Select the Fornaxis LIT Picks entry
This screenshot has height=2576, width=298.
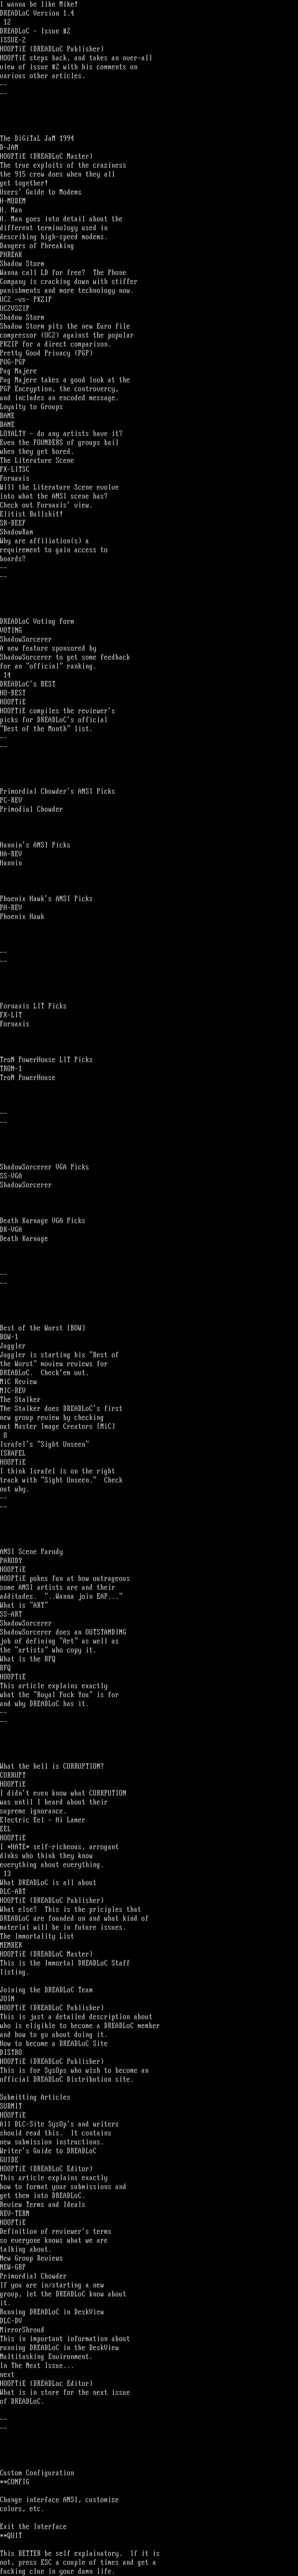pyautogui.click(x=33, y=1006)
